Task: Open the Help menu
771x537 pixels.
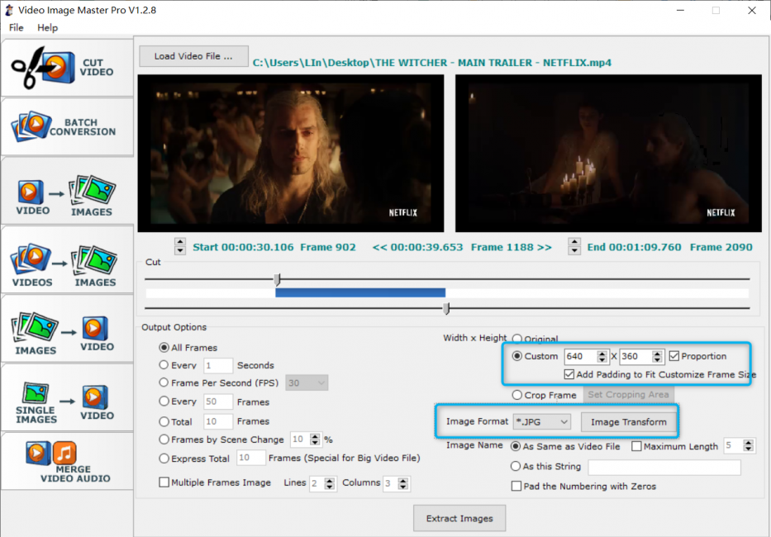Action: (x=48, y=27)
